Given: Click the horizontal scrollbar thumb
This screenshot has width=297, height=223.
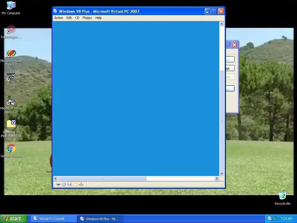Looking at the screenshot, I should click(x=102, y=179).
